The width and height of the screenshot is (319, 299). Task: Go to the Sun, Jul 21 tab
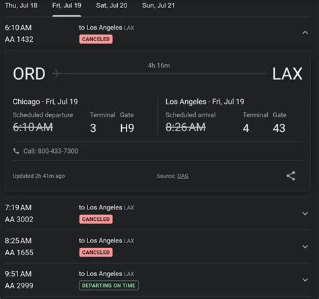click(158, 5)
